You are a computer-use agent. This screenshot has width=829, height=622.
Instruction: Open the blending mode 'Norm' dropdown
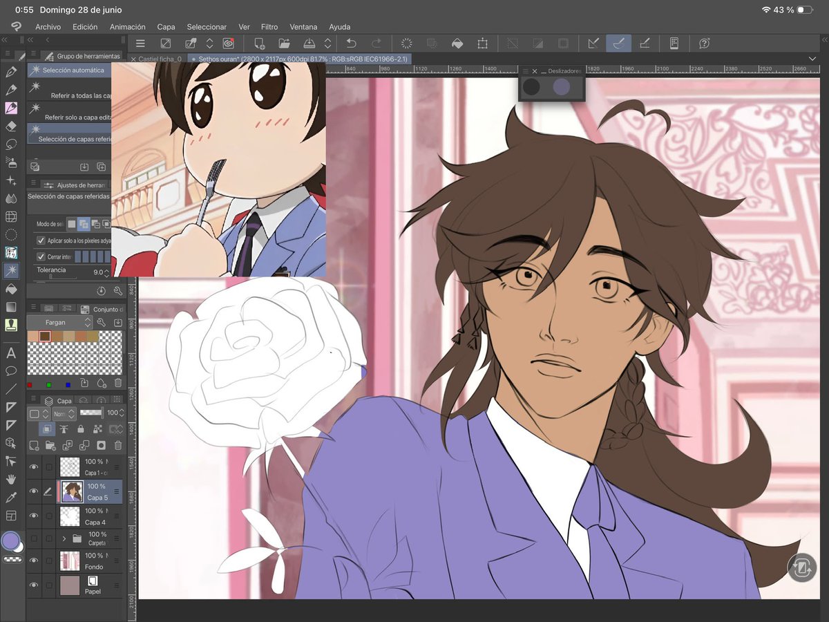click(x=64, y=413)
